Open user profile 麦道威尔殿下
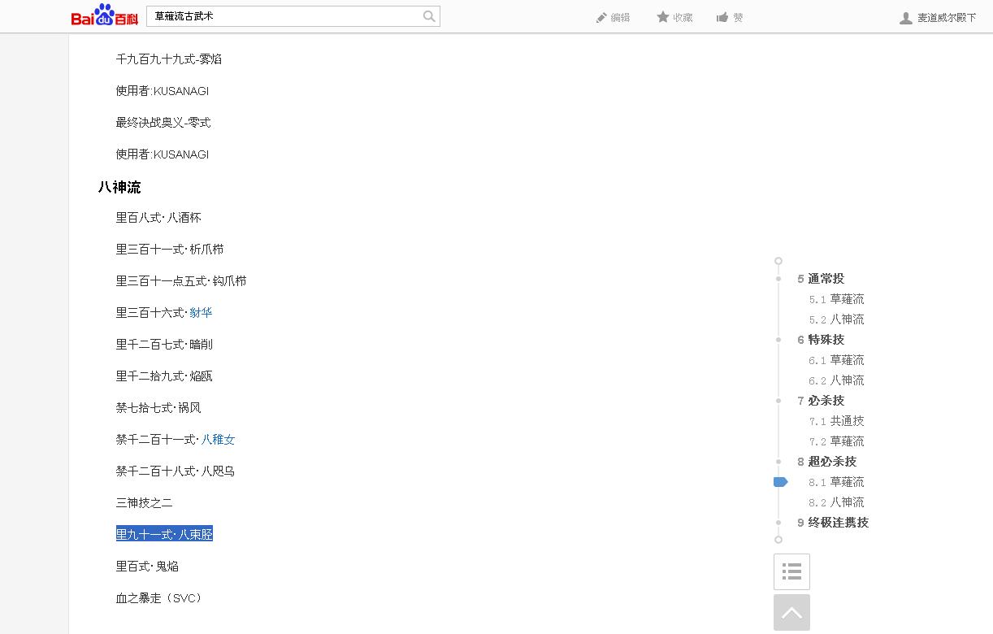 tap(947, 18)
